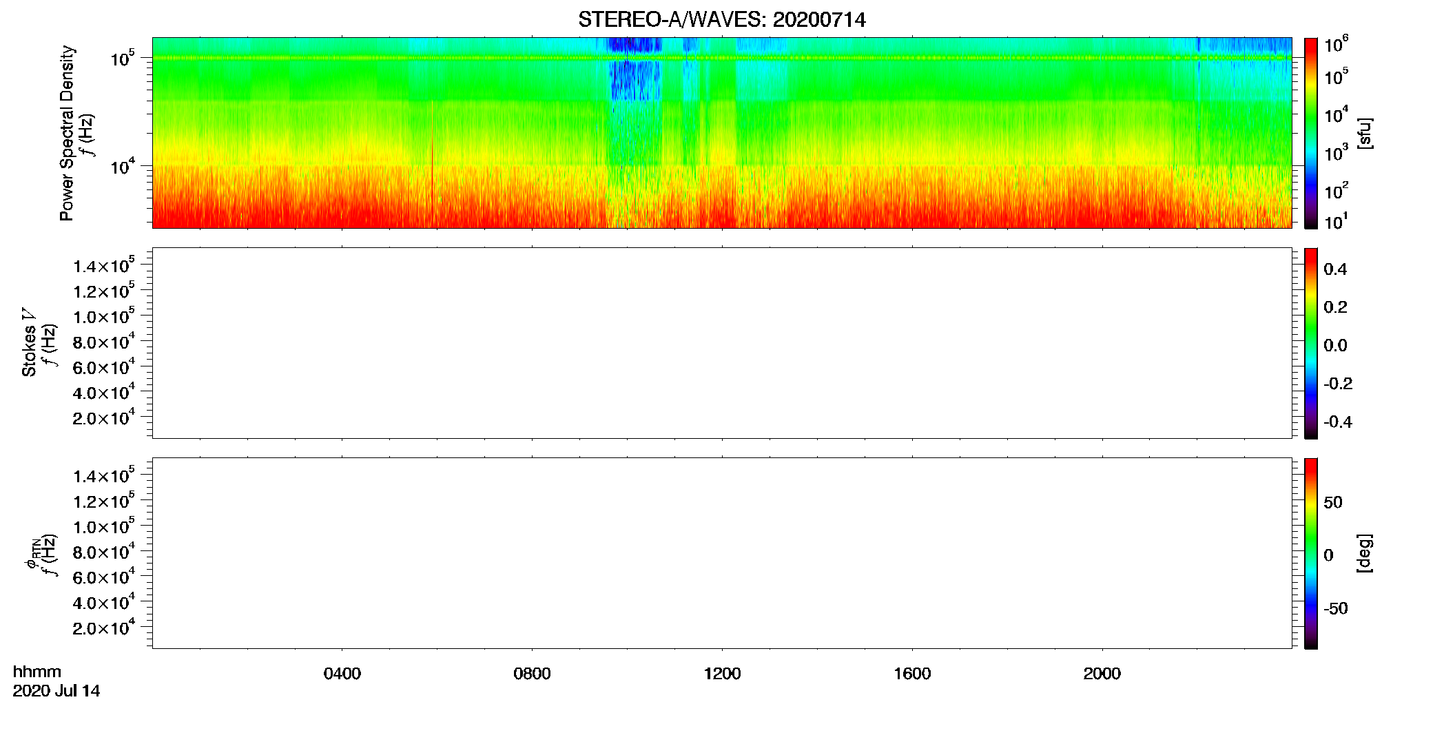Click the 50 label on degree colorbar
This screenshot has height=744, width=1444.
[x=1333, y=503]
